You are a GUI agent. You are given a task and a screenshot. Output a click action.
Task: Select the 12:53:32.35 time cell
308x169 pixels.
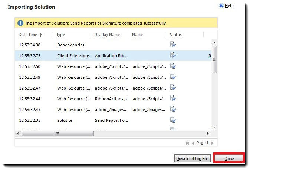point(30,120)
